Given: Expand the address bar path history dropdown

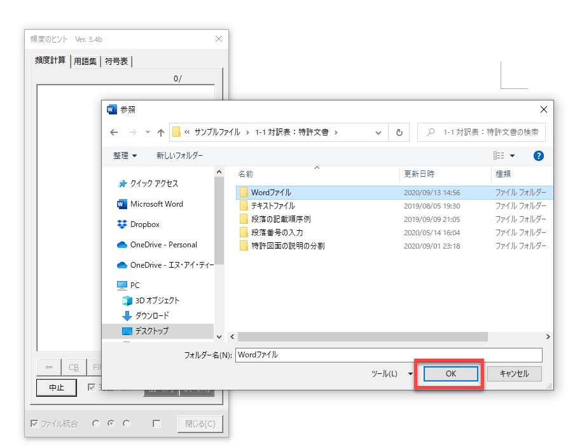Looking at the screenshot, I should click(378, 132).
